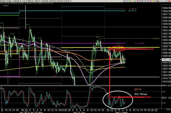171x113 pixels.
Task: Click the blue pointer tool icon
Action: (x=161, y=1)
